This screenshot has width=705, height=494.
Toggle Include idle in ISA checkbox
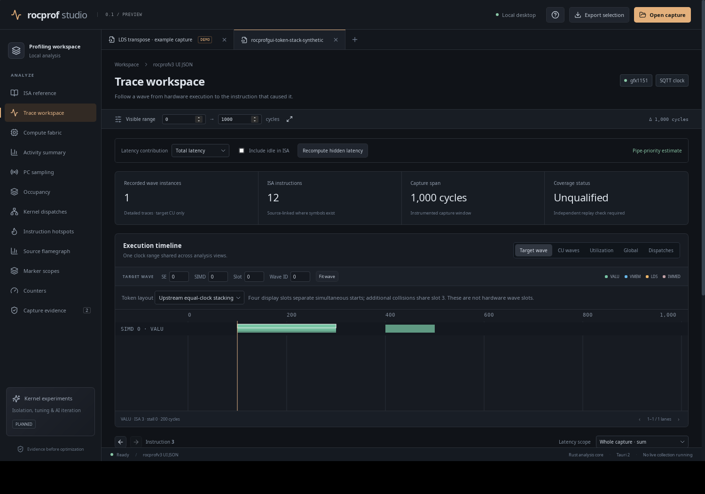click(x=242, y=151)
